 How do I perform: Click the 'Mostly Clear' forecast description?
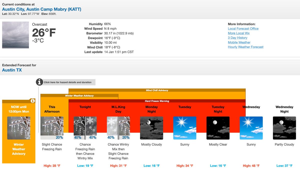click(218, 144)
